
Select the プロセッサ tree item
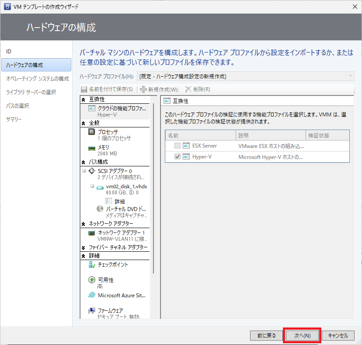coord(115,135)
